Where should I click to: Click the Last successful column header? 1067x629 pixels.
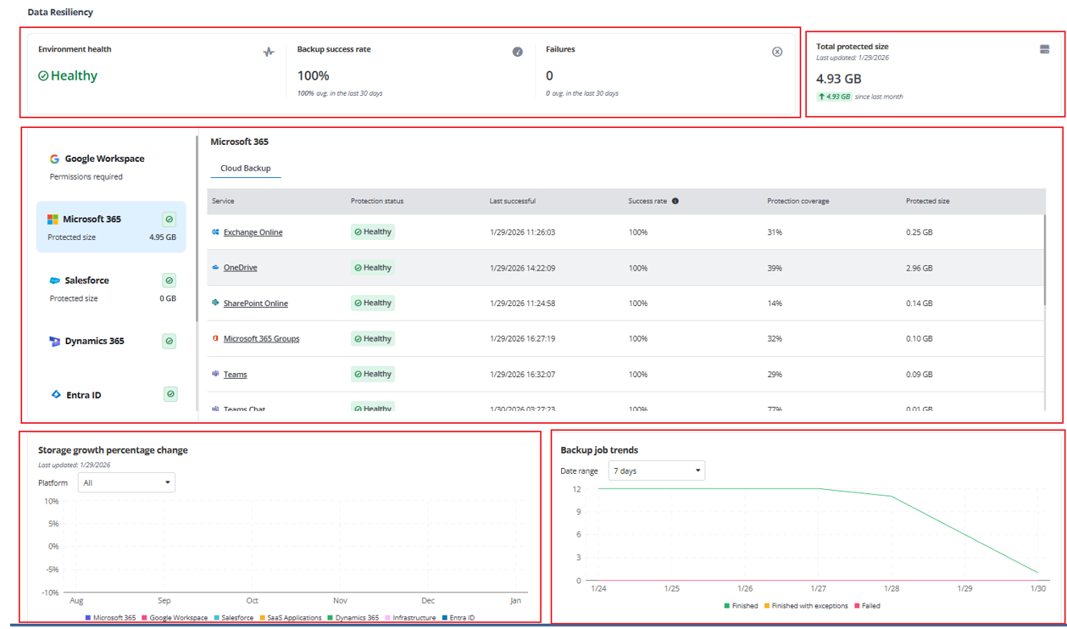[513, 202]
